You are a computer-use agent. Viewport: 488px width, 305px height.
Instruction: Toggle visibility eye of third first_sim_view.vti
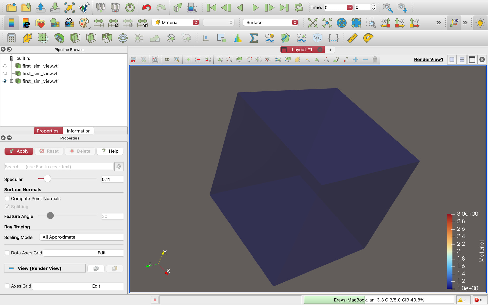pos(5,81)
